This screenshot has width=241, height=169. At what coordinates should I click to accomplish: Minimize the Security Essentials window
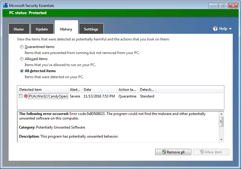[x=213, y=6]
